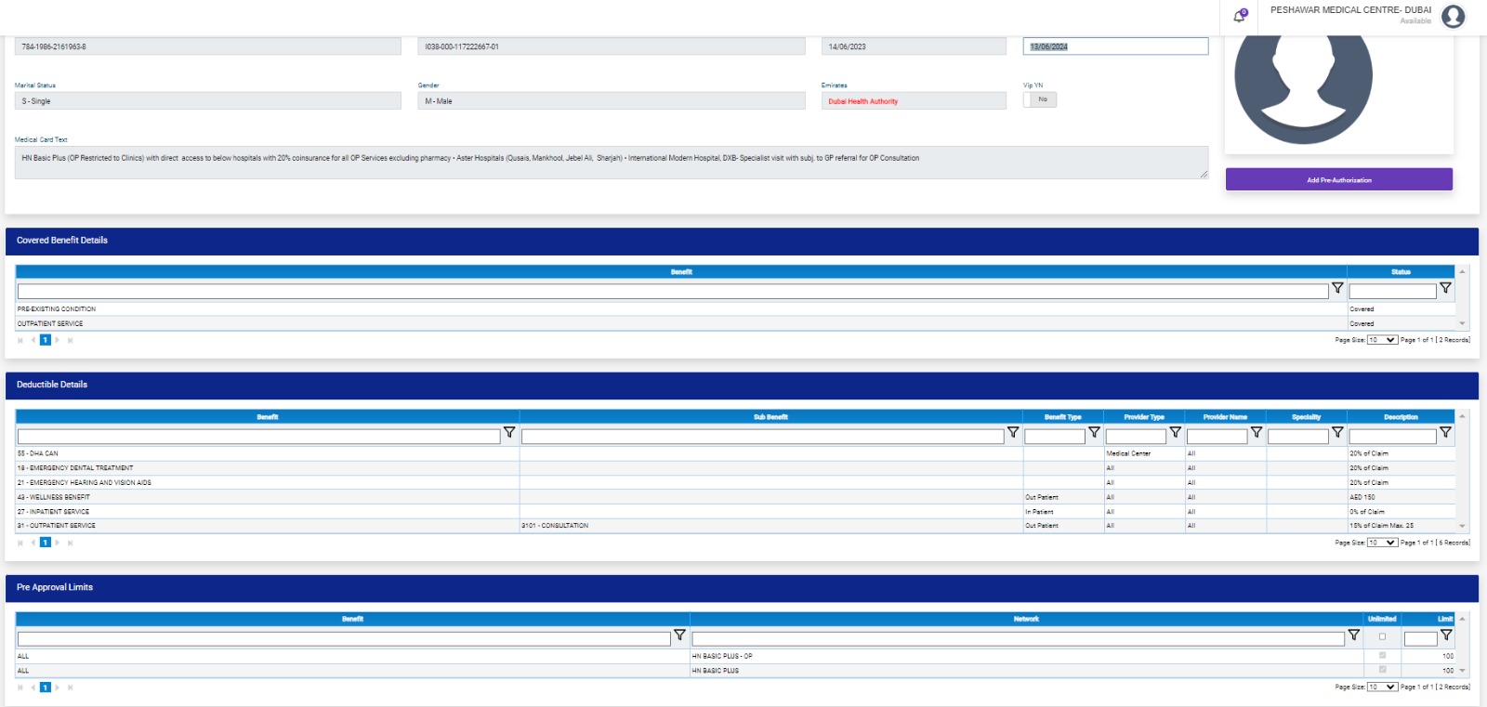Click filter icon for Deductible Description column
1487x707 pixels.
(x=1445, y=433)
